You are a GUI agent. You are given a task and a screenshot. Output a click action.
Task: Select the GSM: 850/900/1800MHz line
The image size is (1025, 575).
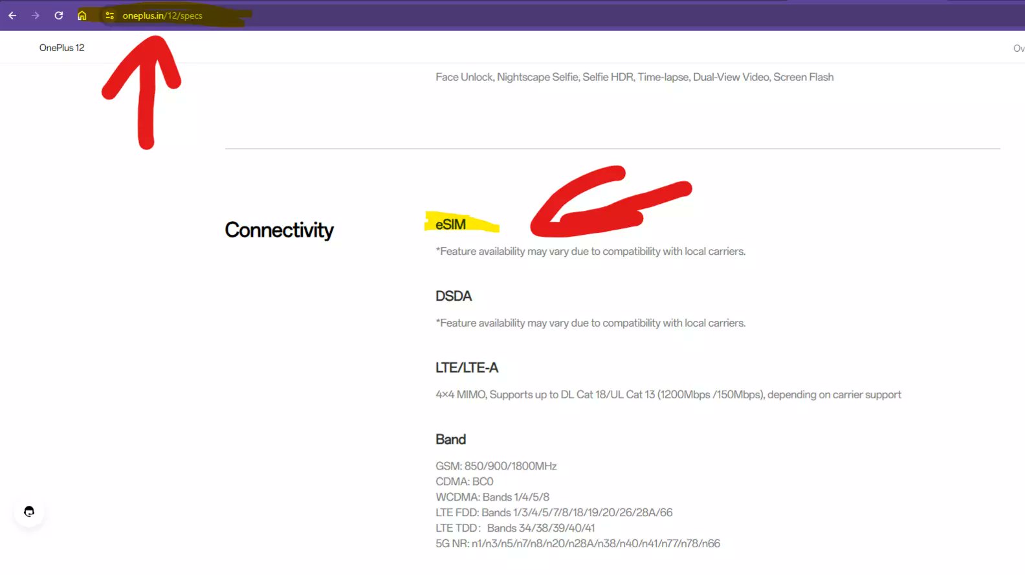(496, 466)
